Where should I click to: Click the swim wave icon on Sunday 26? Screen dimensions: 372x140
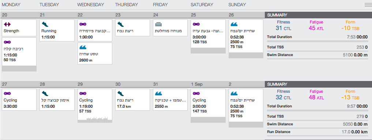pyautogui.click(x=234, y=24)
